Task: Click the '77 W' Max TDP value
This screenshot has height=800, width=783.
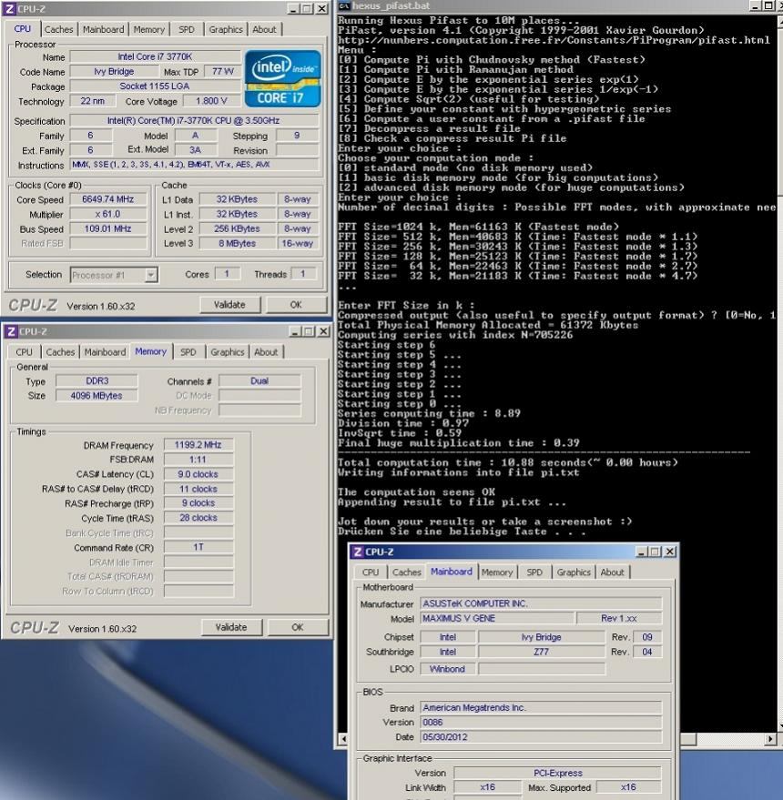Action: tap(222, 71)
